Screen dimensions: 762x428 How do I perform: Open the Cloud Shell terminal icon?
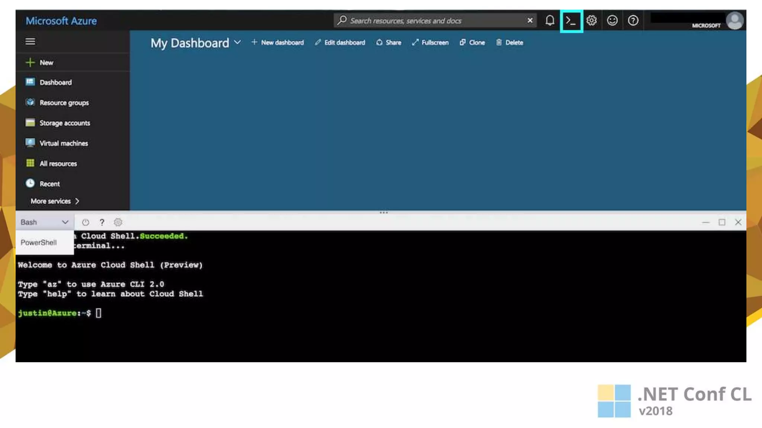point(571,21)
